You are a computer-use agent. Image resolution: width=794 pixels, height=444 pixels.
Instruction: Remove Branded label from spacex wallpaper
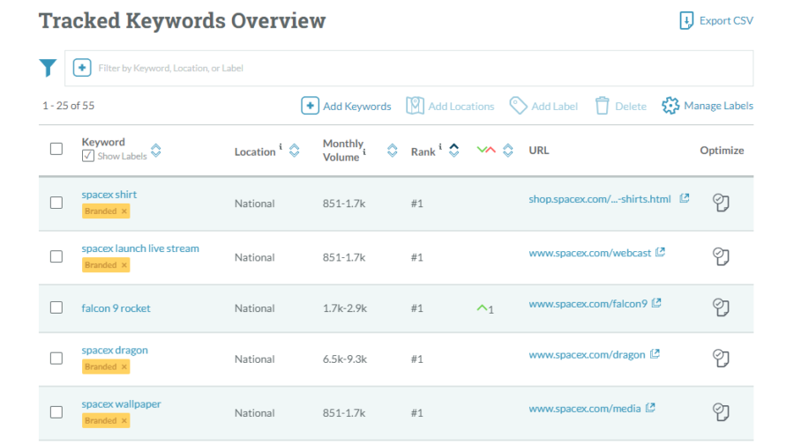(x=124, y=421)
